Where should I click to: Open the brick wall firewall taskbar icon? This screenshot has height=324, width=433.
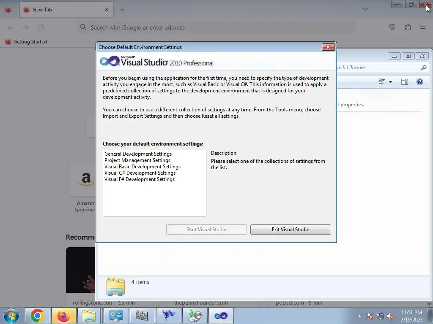[x=142, y=316]
